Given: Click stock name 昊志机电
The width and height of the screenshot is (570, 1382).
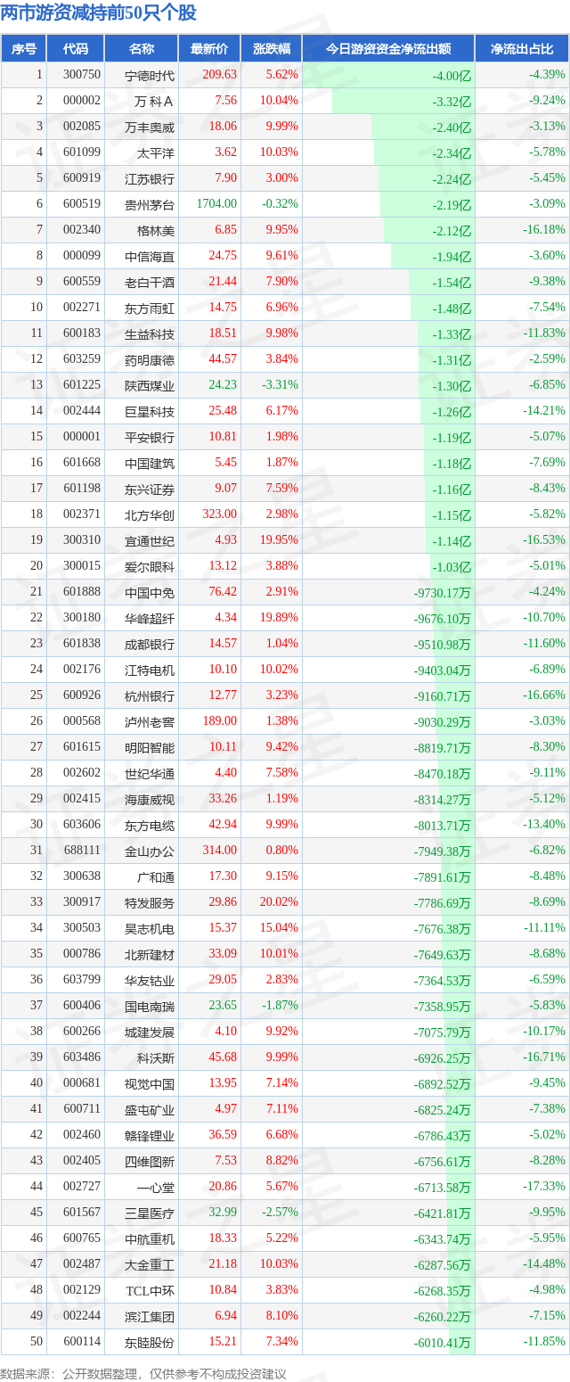Looking at the screenshot, I should pos(151,929).
